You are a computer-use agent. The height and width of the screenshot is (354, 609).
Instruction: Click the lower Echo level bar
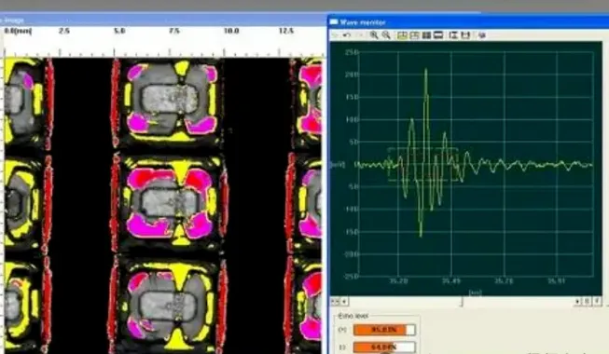pyautogui.click(x=384, y=347)
